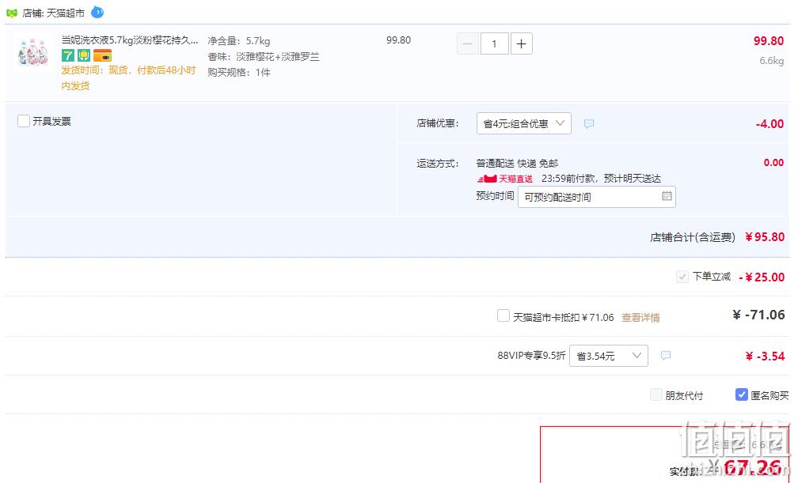Enable the 开具发票 invoice checkbox
The width and height of the screenshot is (798, 483).
[x=24, y=121]
